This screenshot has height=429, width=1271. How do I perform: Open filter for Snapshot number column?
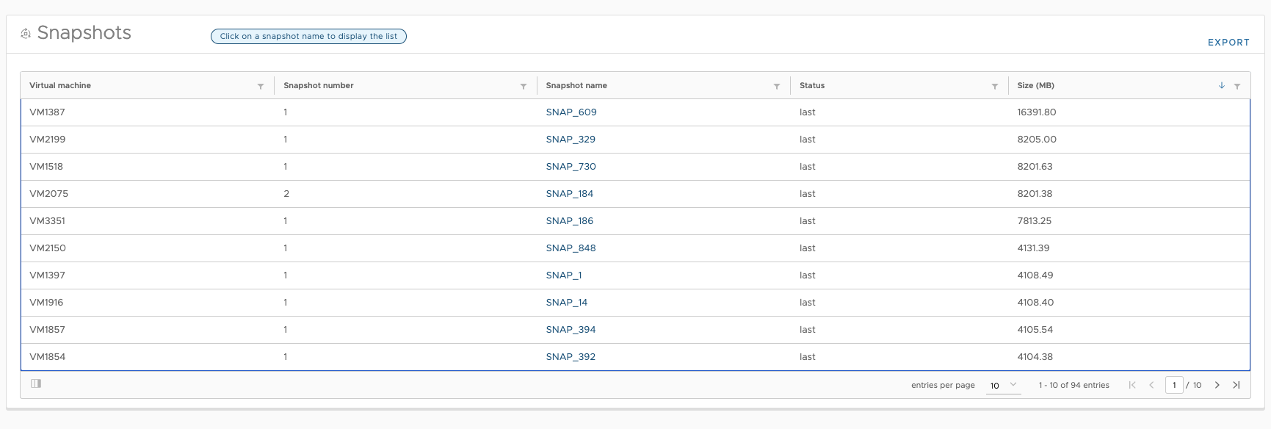(x=524, y=87)
